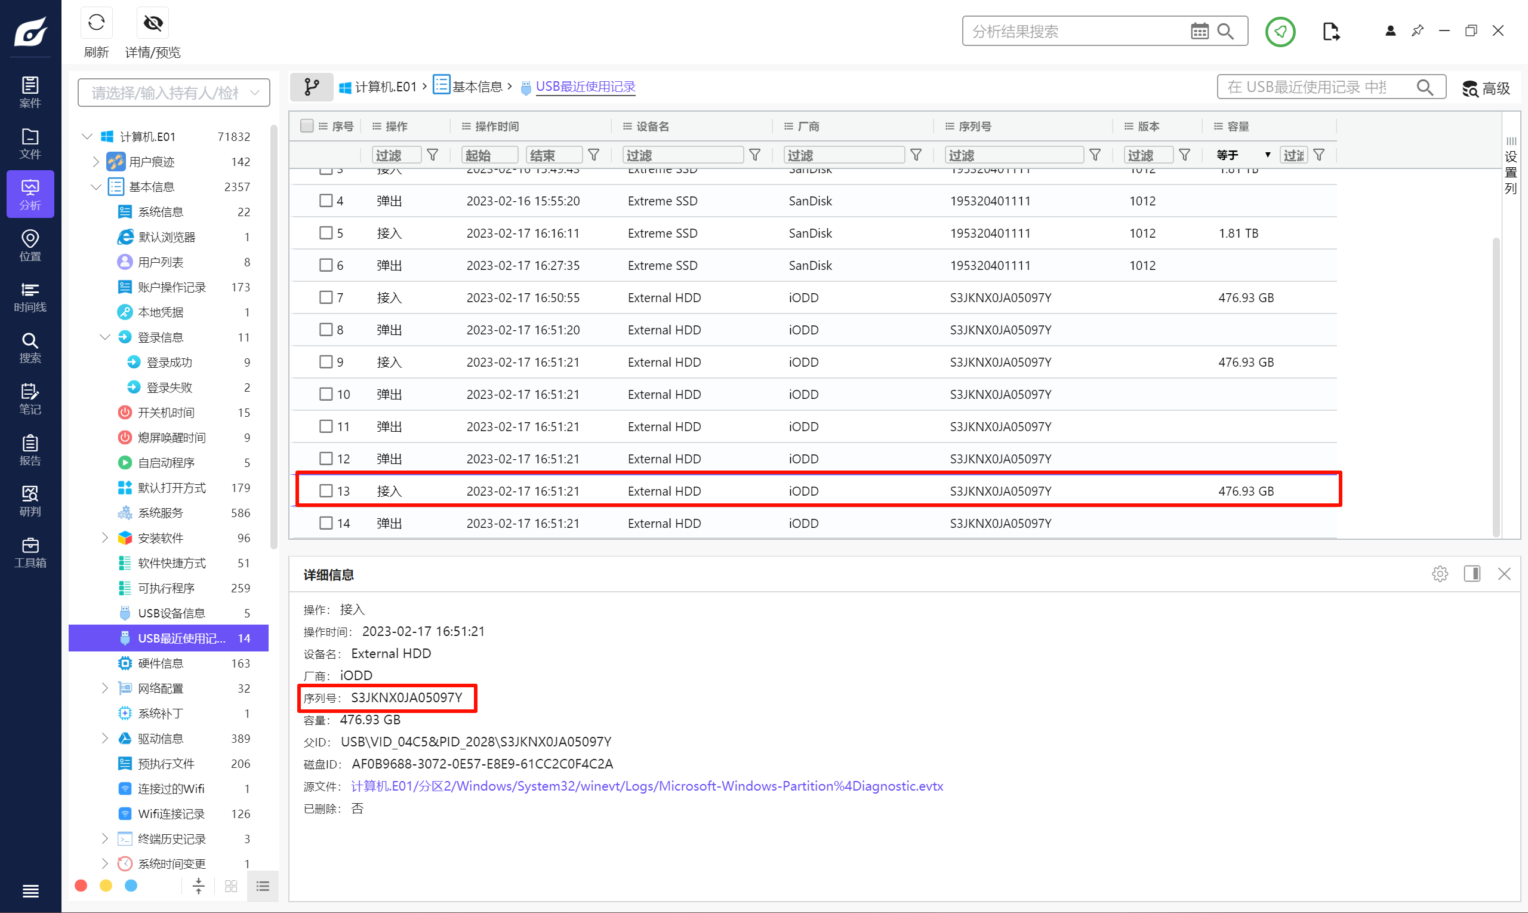Expand the 安装软件 tree node

point(104,538)
